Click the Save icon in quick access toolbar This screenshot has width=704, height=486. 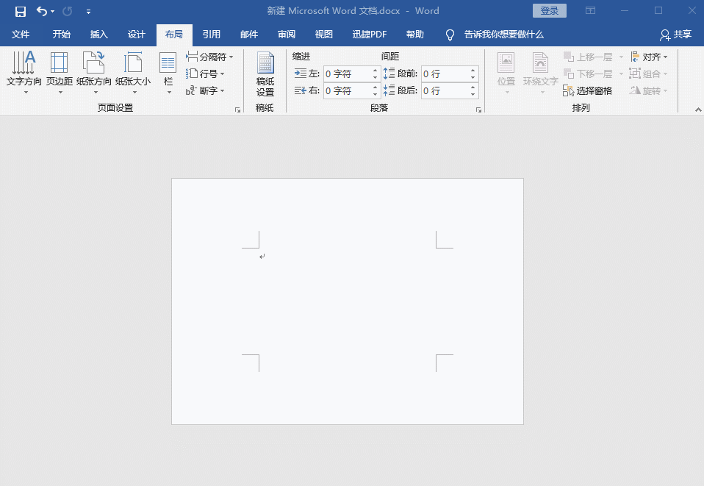(x=20, y=11)
